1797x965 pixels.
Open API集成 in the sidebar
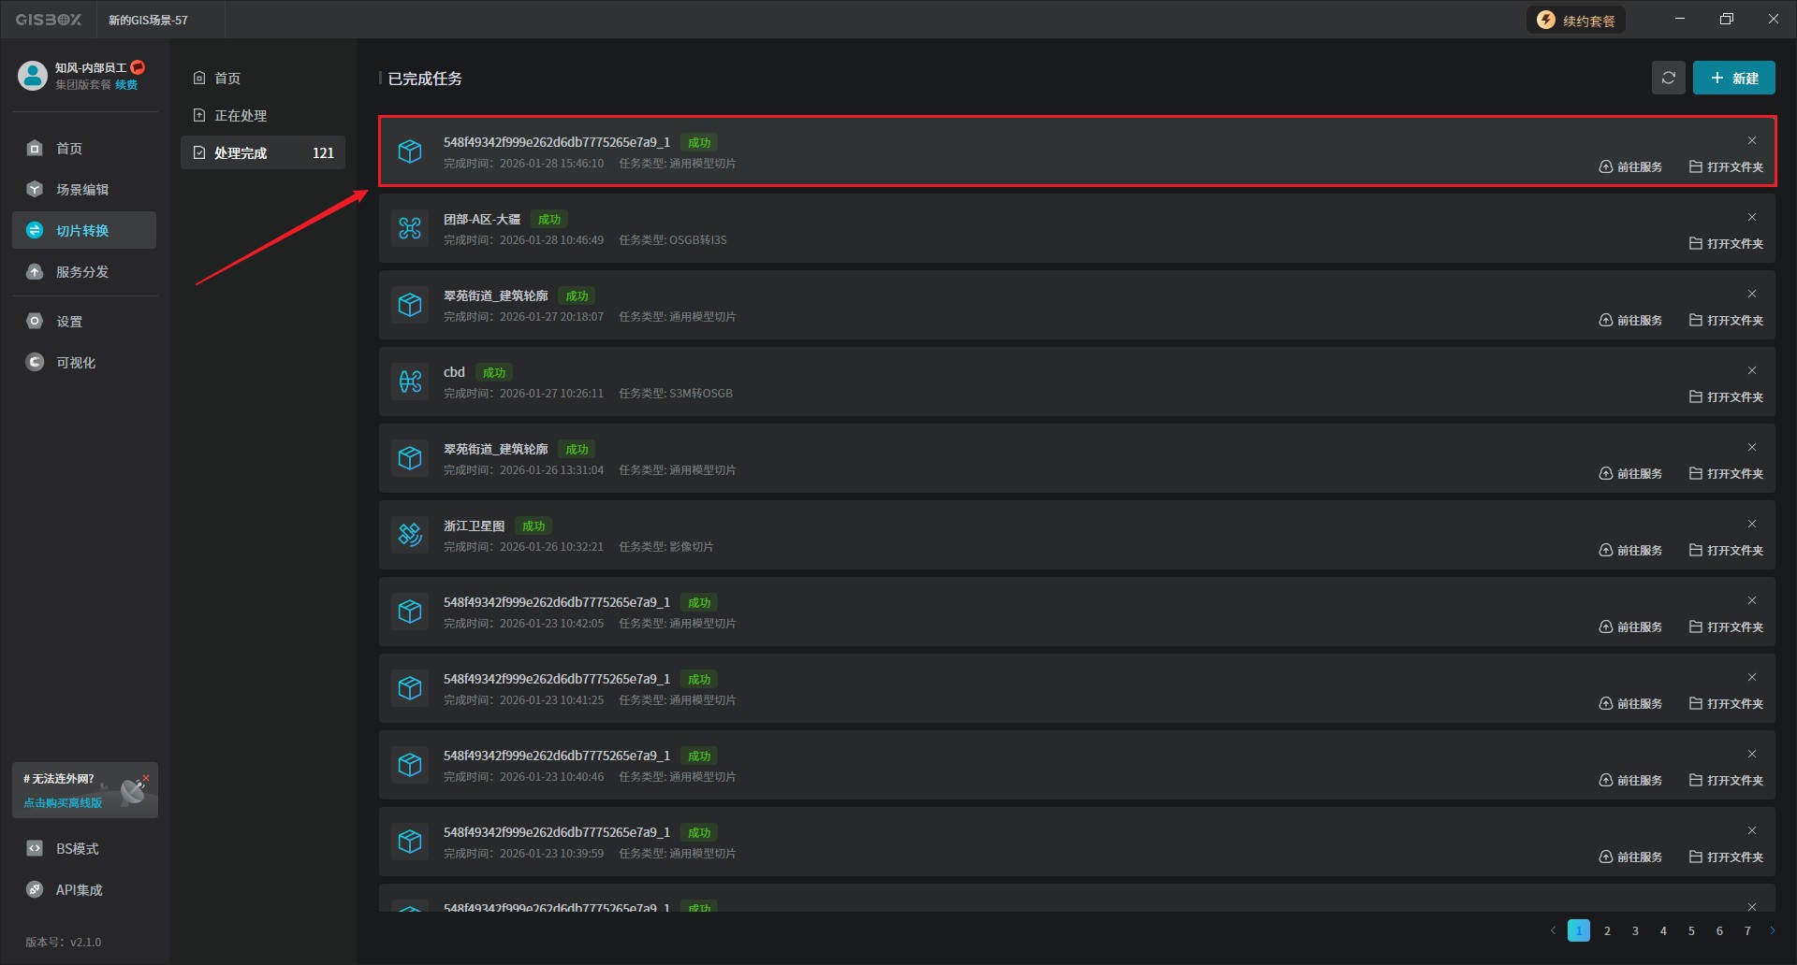pyautogui.click(x=79, y=890)
